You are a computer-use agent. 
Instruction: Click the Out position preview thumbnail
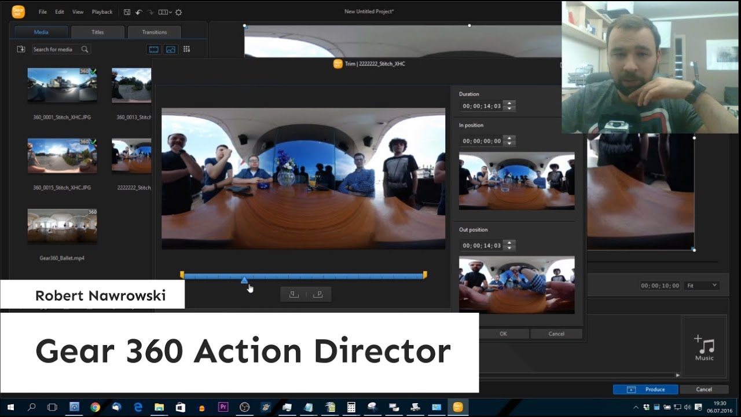coord(517,285)
